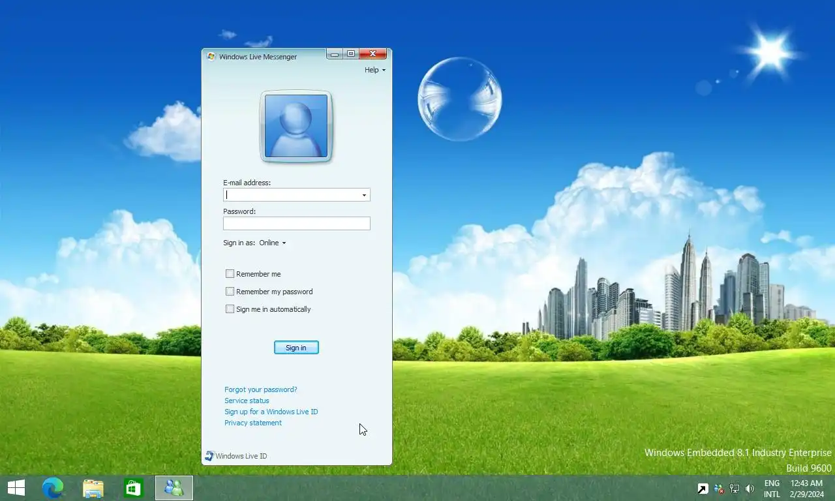This screenshot has width=835, height=501.
Task: Click the network tray icon
Action: [x=735, y=489]
